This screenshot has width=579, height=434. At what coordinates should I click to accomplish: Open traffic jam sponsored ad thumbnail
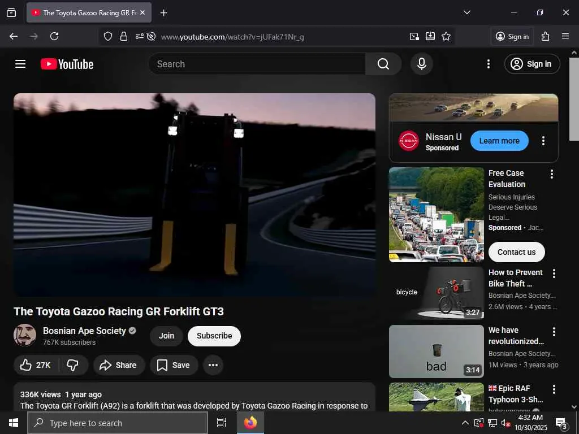click(x=437, y=215)
